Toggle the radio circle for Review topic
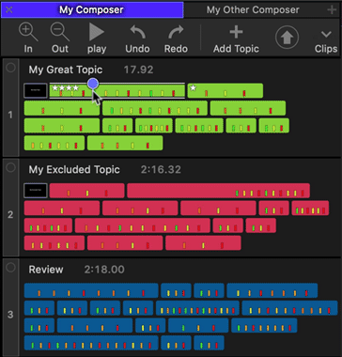This screenshot has height=357, width=342. click(10, 267)
